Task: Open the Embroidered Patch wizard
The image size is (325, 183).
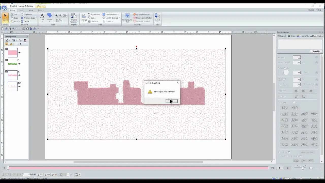Action: (143, 18)
